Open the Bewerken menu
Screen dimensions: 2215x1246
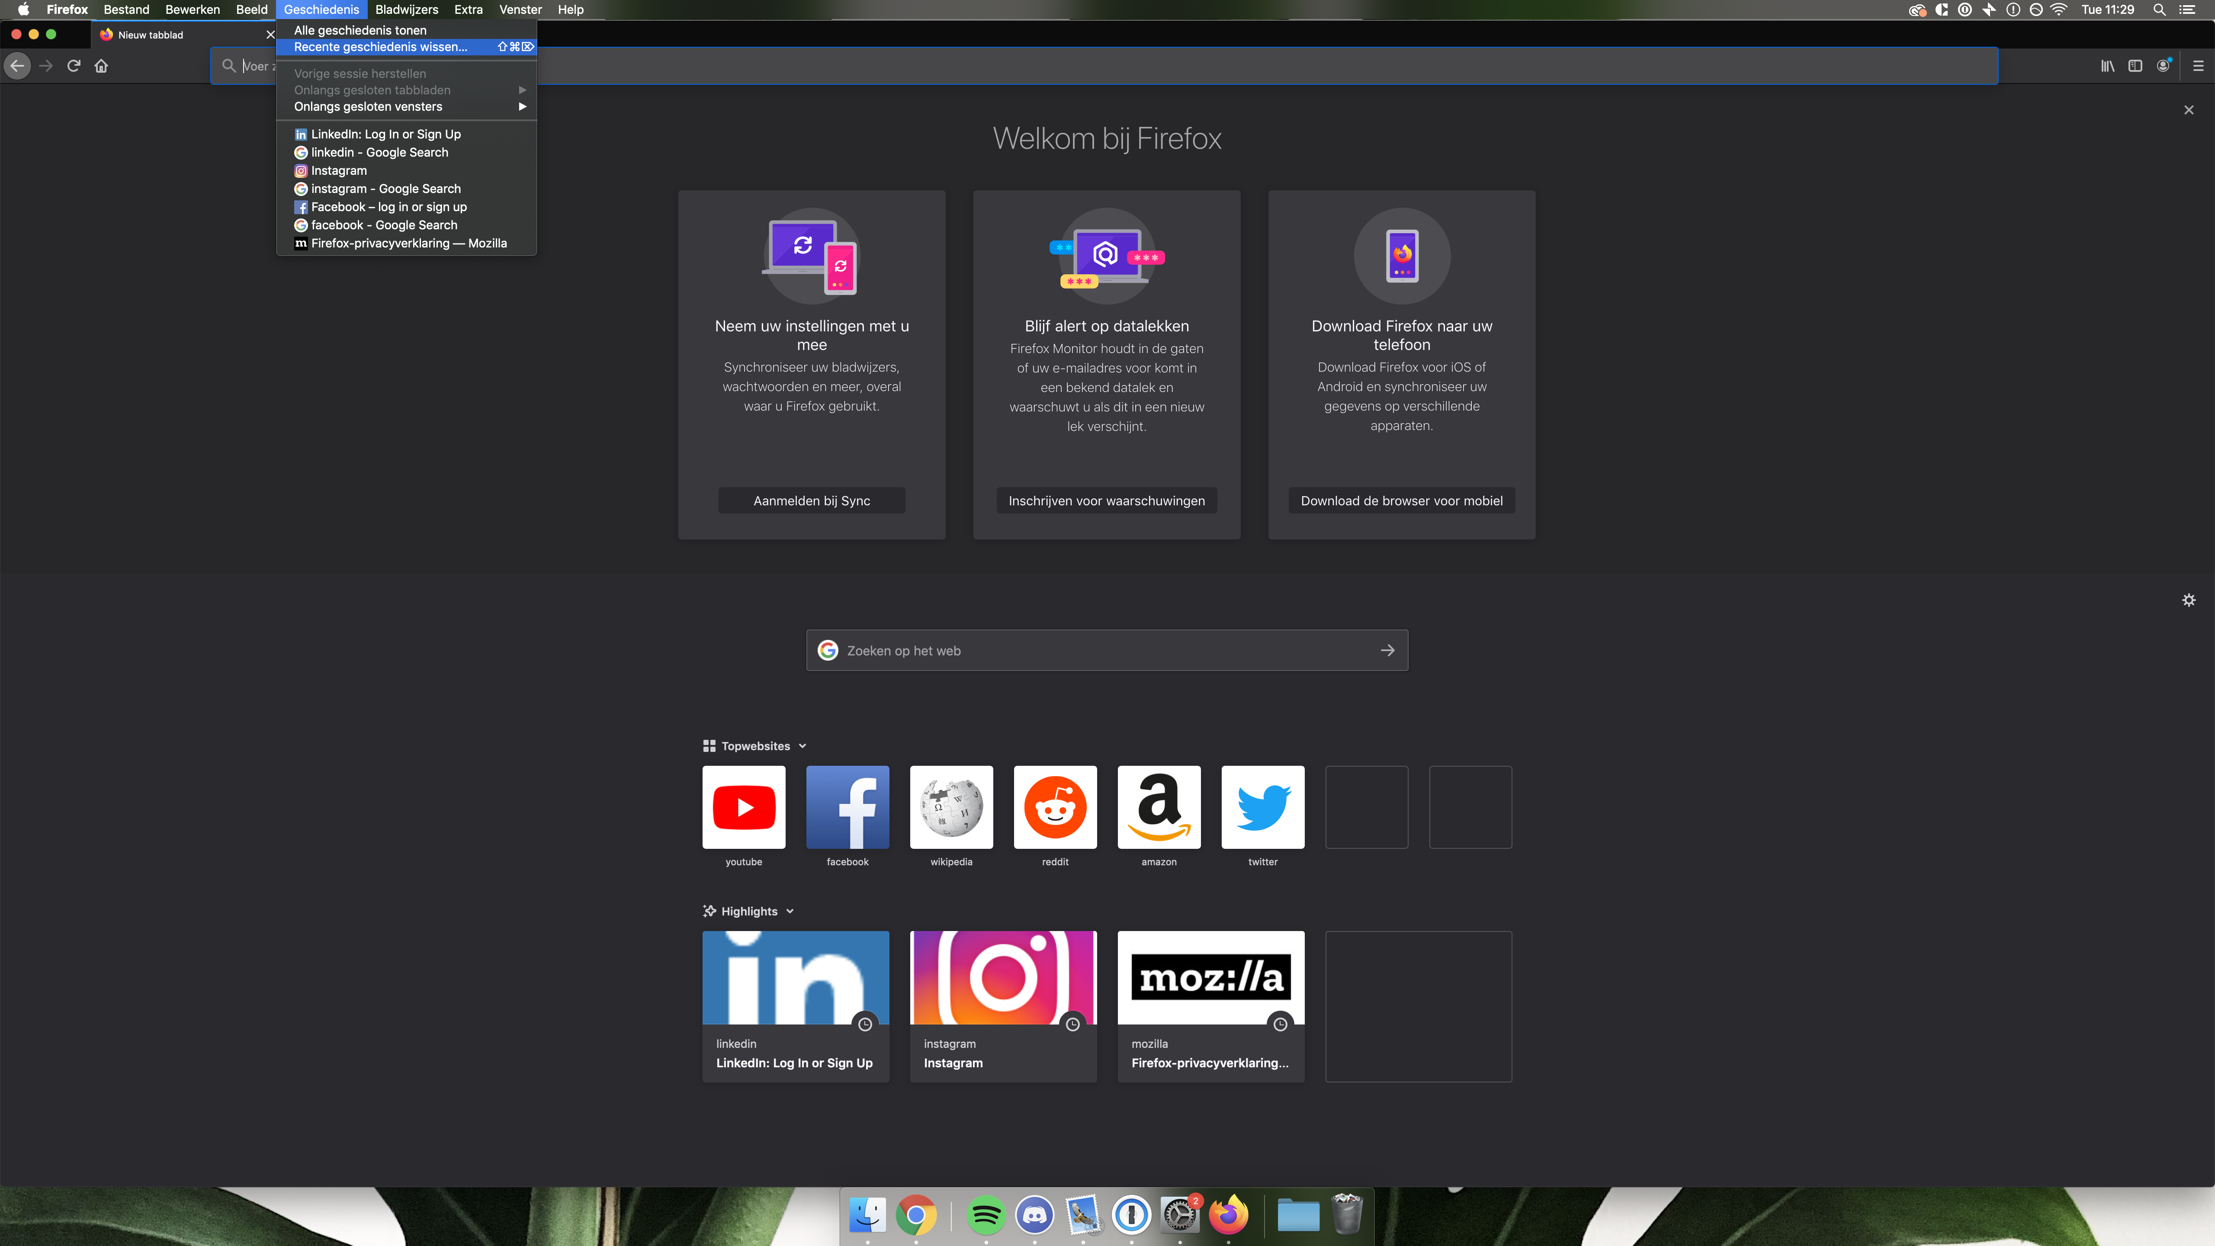click(193, 10)
